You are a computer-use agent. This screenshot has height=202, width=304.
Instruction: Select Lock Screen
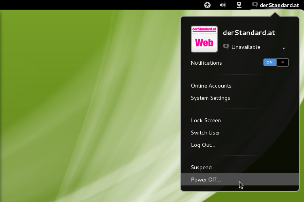pos(239,120)
